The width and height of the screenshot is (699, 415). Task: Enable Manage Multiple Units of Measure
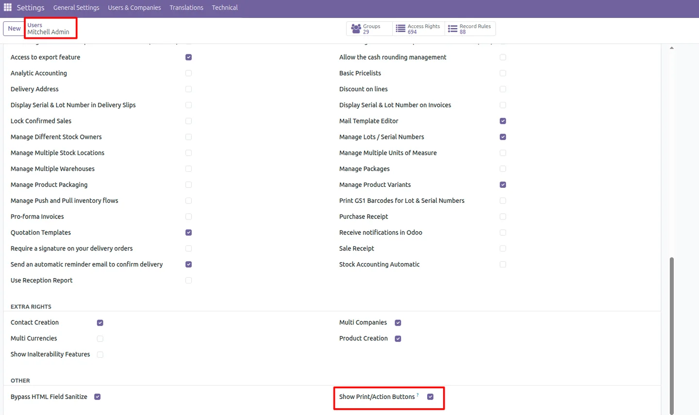503,153
